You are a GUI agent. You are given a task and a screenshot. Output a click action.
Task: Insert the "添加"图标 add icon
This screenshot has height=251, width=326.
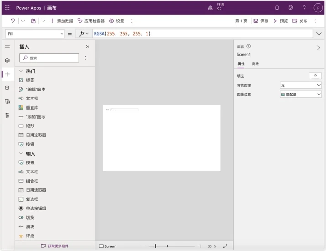tap(32, 117)
